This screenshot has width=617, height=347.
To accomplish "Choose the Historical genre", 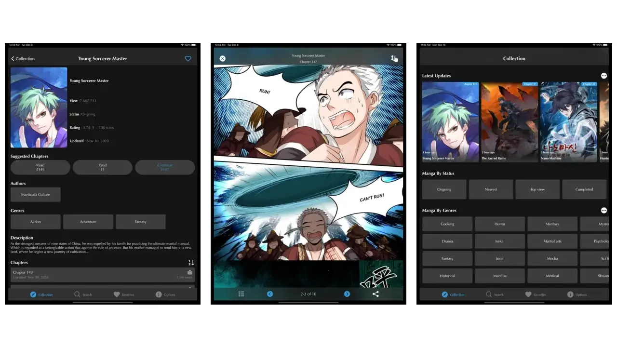I will [447, 276].
